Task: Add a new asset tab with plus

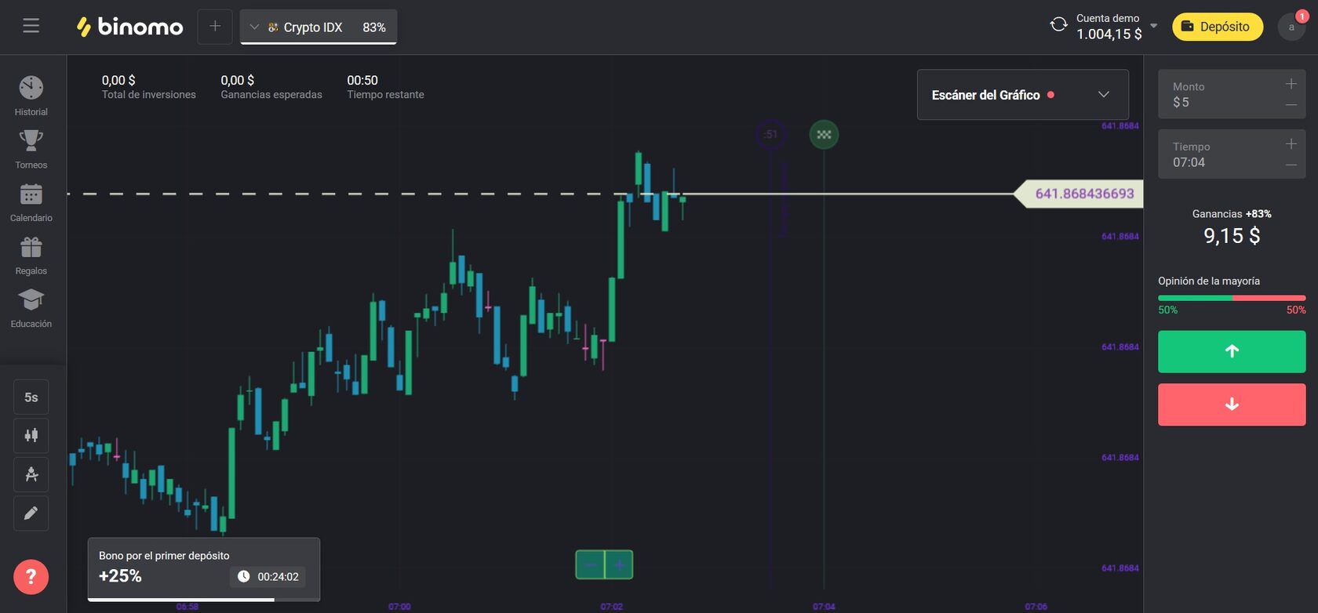Action: pyautogui.click(x=215, y=27)
